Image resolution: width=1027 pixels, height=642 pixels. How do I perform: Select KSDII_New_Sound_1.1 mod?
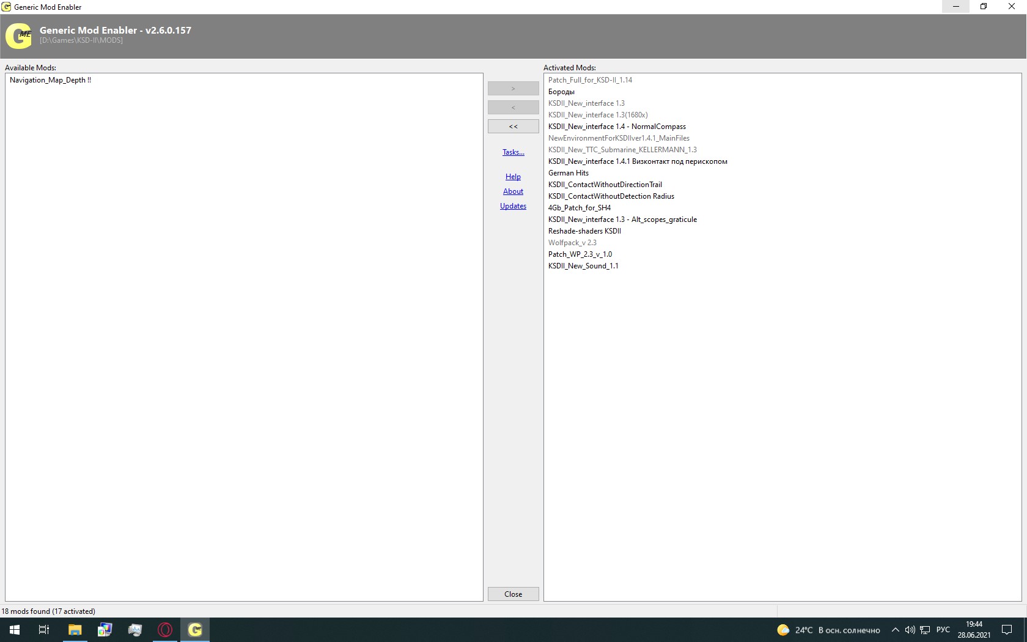(583, 266)
